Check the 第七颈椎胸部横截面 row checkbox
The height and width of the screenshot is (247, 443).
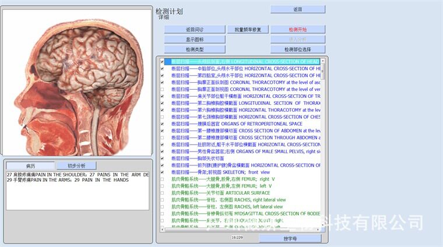(x=162, y=117)
